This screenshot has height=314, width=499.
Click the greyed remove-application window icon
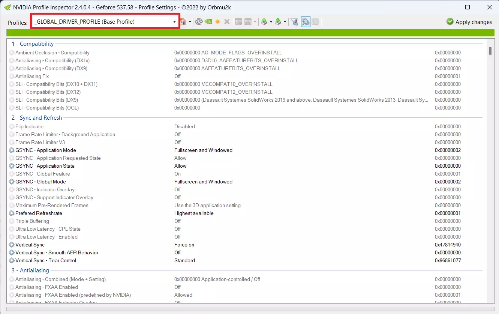pos(248,22)
